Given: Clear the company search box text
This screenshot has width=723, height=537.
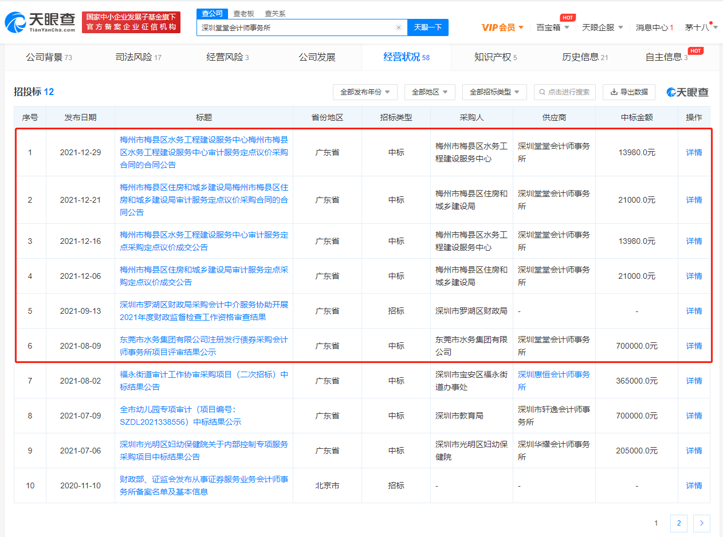Looking at the screenshot, I should tap(399, 27).
